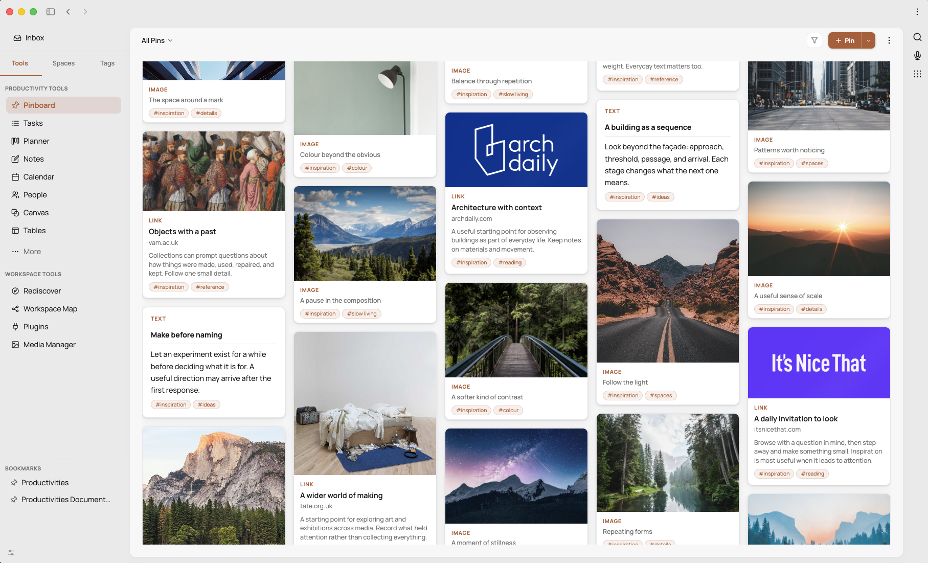The height and width of the screenshot is (563, 928).
Task: Open window top-right kebab menu
Action: coord(917,12)
